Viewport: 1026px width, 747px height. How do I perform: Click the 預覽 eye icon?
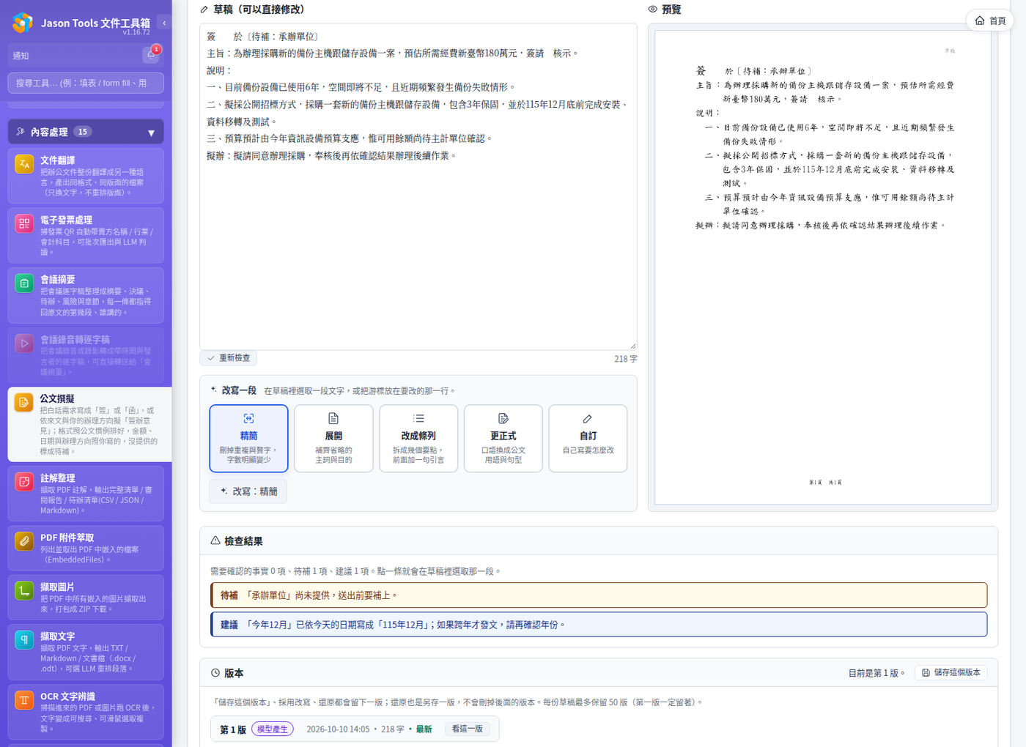tap(653, 10)
